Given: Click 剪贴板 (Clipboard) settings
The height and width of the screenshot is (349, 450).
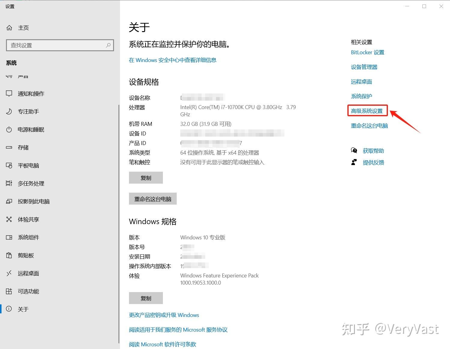Looking at the screenshot, I should click(25, 255).
